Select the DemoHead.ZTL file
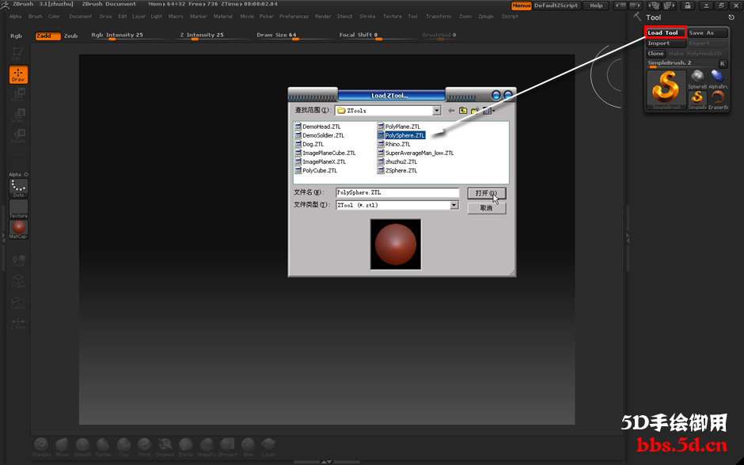Image resolution: width=744 pixels, height=465 pixels. tap(318, 127)
